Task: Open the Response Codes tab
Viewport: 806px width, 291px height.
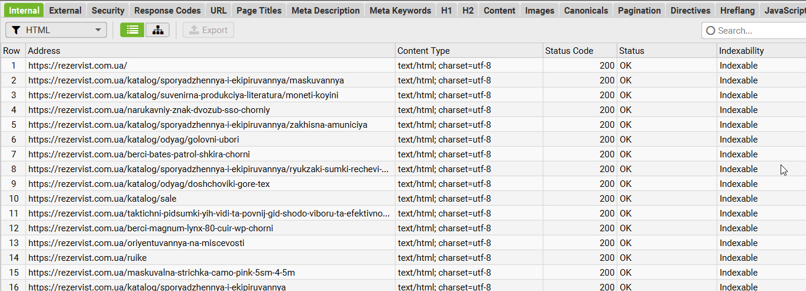Action: tap(167, 11)
